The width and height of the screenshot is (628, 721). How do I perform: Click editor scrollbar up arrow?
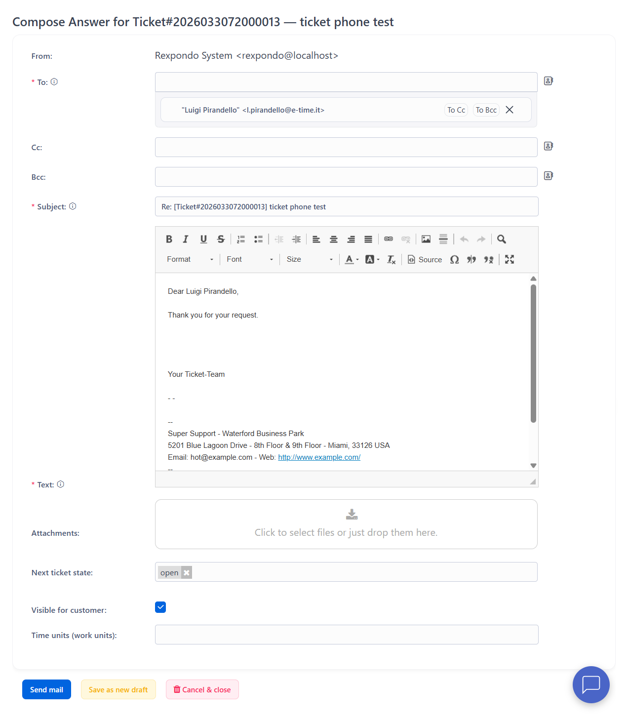tap(533, 279)
